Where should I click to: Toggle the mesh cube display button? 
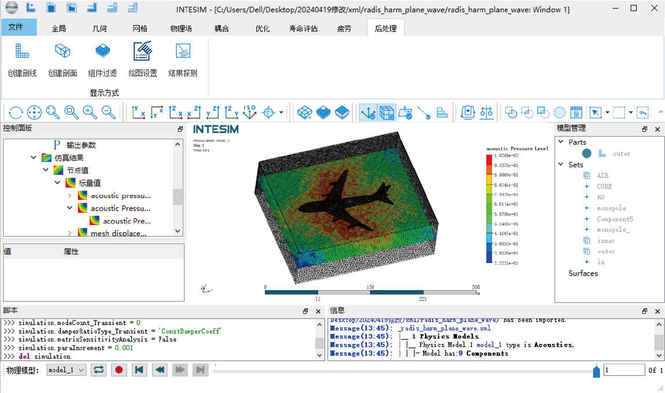(387, 112)
